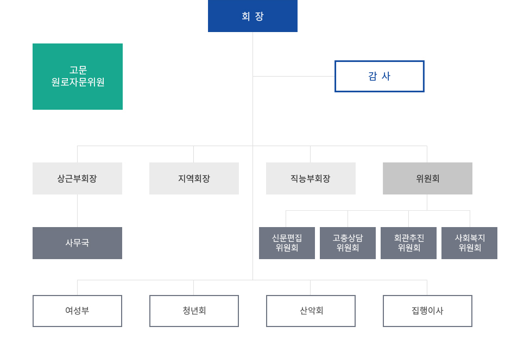Open the 여성부 outlined box
This screenshot has height=358, width=505.
(x=77, y=311)
